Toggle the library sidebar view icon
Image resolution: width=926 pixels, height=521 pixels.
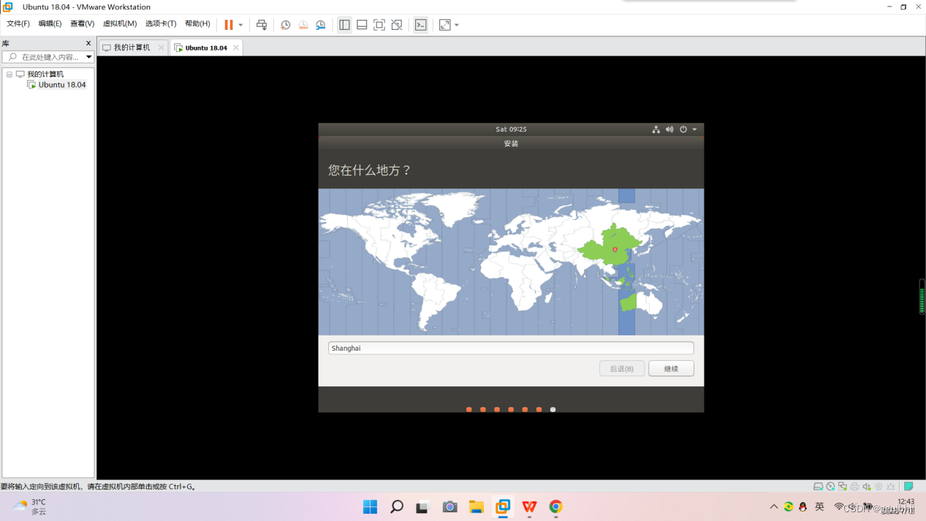tap(344, 25)
